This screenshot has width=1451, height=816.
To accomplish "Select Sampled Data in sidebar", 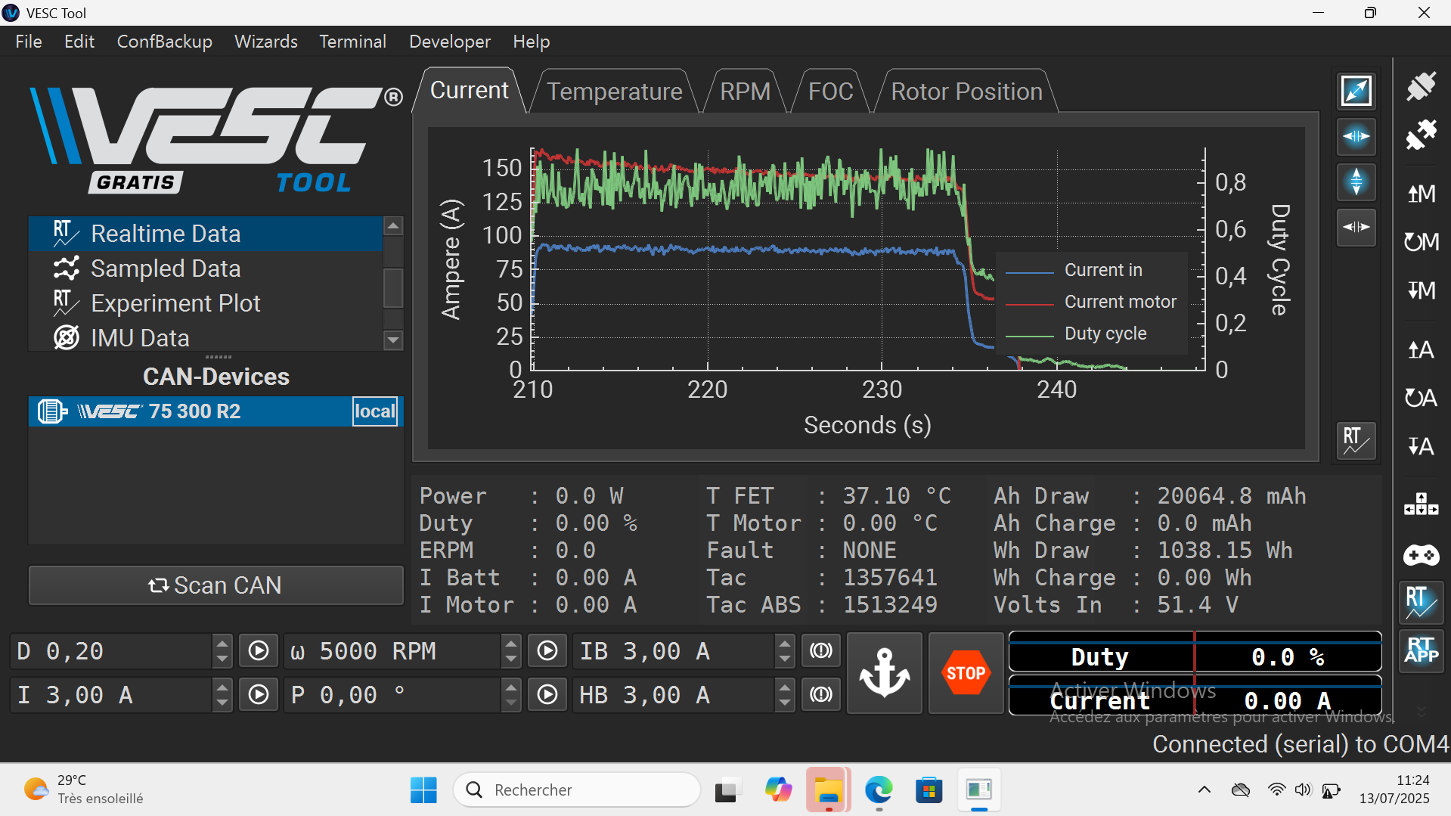I will click(x=166, y=268).
